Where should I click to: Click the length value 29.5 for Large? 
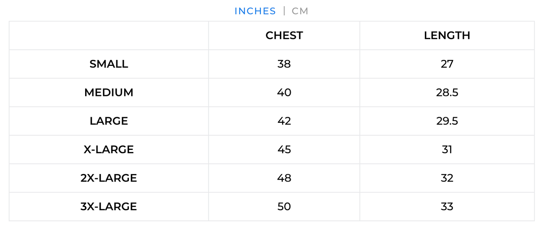(447, 121)
